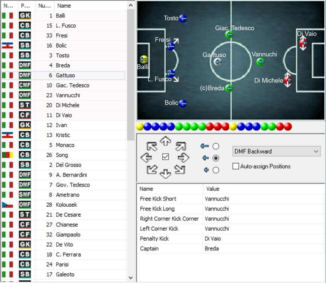Select the up-right arrow direction button
Image resolution: width=326 pixels, height=283 pixels.
[x=181, y=146]
